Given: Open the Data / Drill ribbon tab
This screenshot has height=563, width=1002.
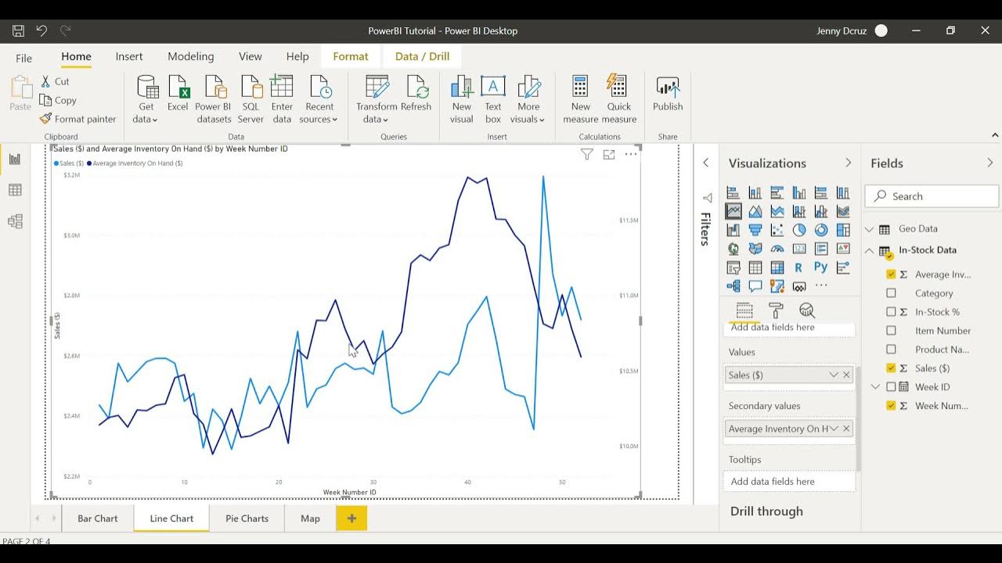Looking at the screenshot, I should click(x=423, y=56).
